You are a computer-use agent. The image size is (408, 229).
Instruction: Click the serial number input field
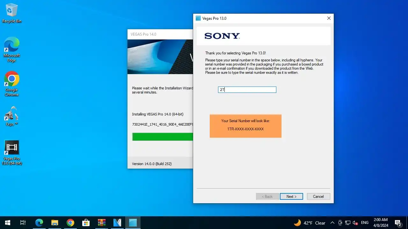coord(247,90)
